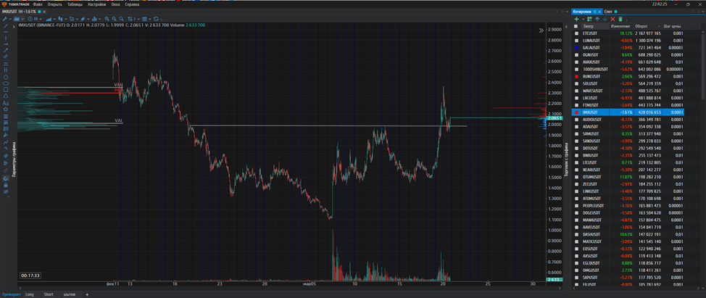
Task: Tick the checkbox next to SOLUSDT
Action: tap(576, 83)
